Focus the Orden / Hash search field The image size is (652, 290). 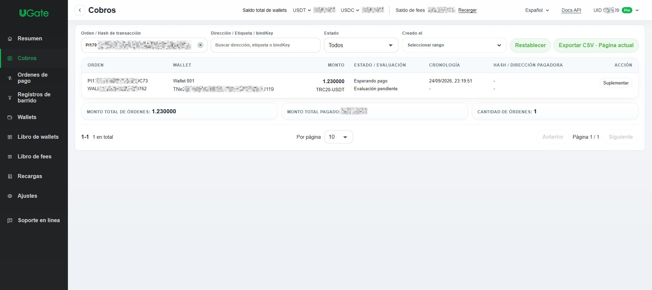coord(144,45)
